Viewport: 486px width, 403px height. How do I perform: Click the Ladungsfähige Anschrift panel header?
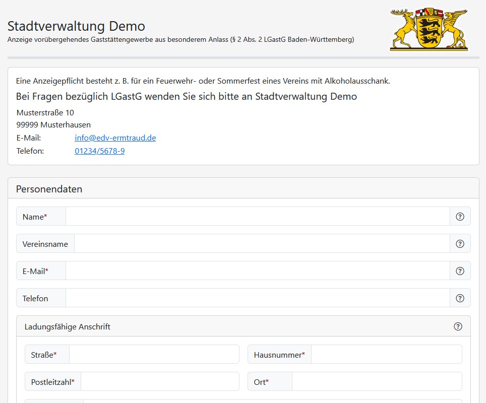(x=68, y=327)
